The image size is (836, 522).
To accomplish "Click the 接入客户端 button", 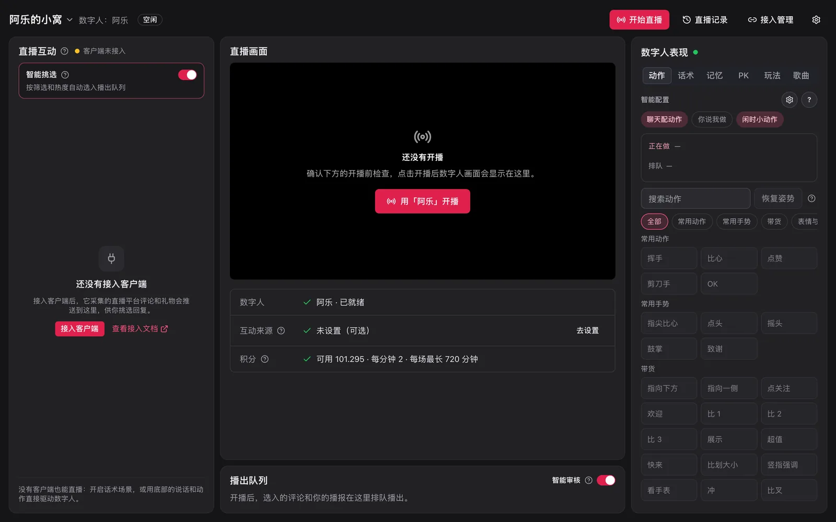I will [79, 328].
